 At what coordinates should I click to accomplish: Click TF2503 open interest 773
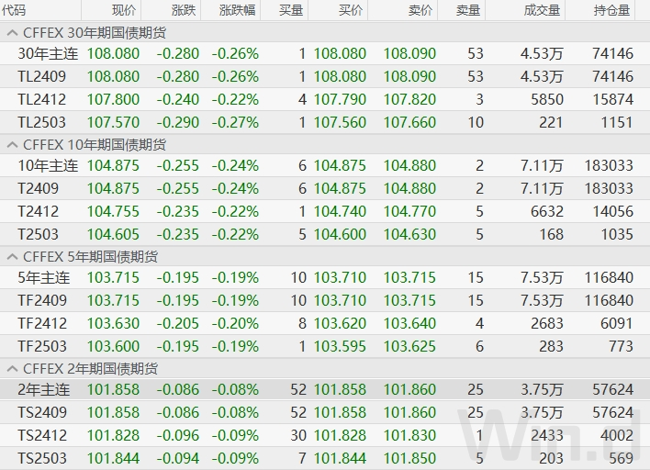click(621, 346)
